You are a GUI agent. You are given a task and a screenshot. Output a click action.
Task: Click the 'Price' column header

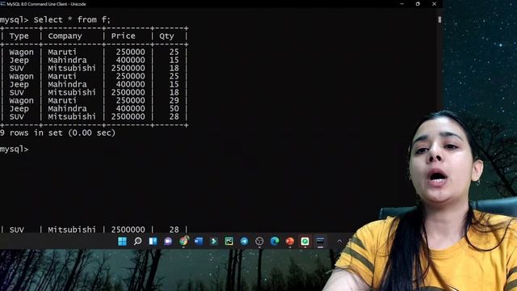coord(123,36)
